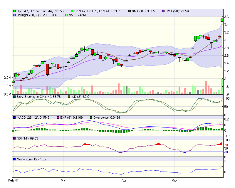235x188 pixels.
Task: Click the brown SMA (10) legend swatch
Action: tap(130, 11)
